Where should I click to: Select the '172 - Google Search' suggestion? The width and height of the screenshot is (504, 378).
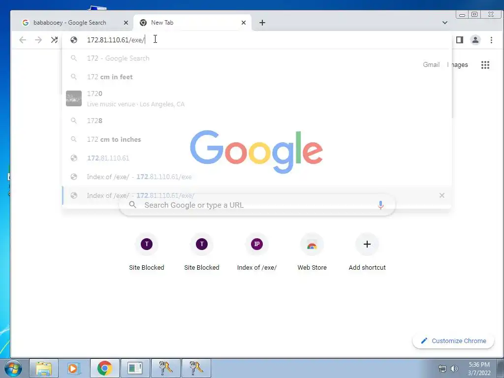256,58
